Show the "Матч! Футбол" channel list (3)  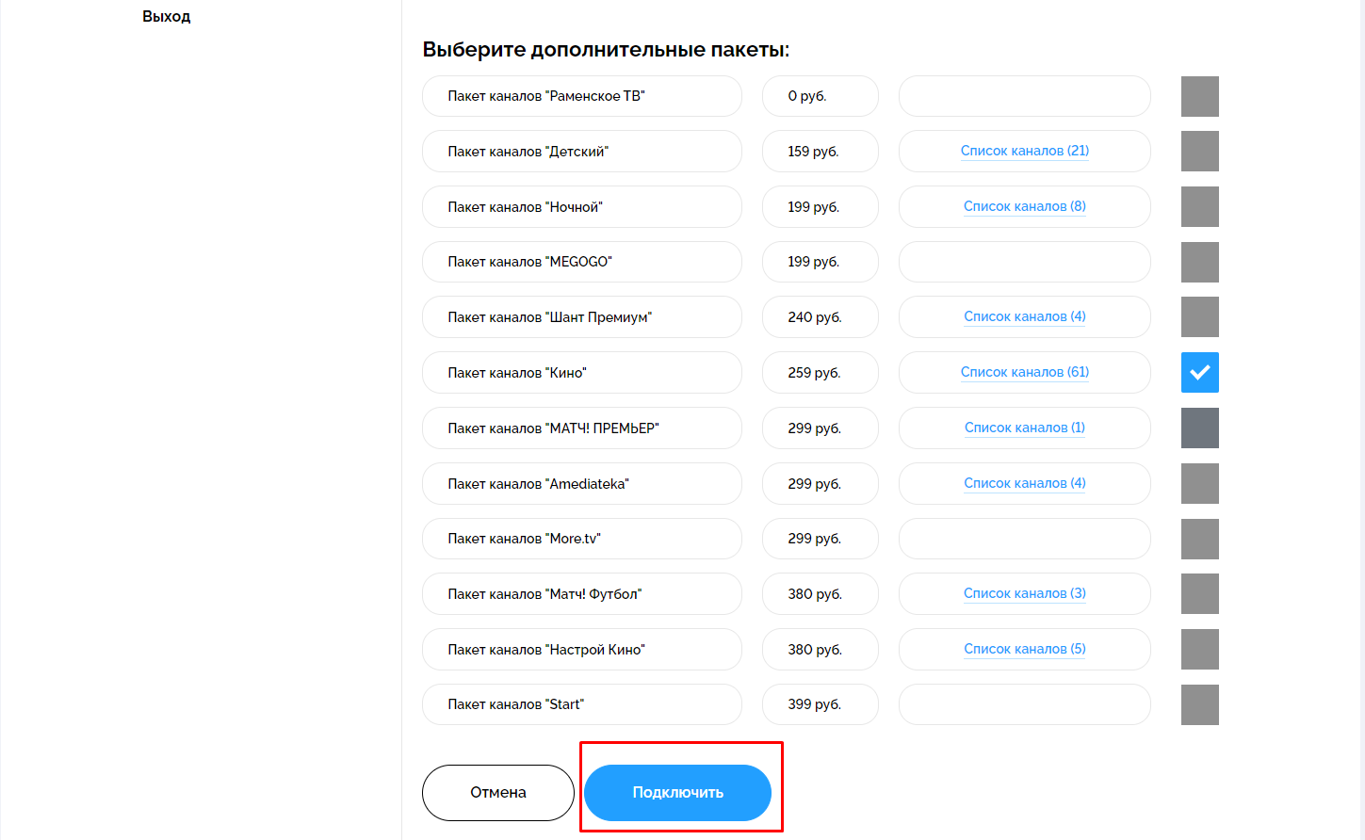tap(1024, 593)
